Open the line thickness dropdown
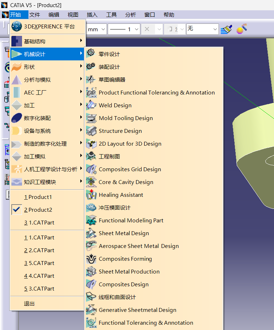Image resolution: width=274 pixels, height=330 pixels. pos(124,29)
